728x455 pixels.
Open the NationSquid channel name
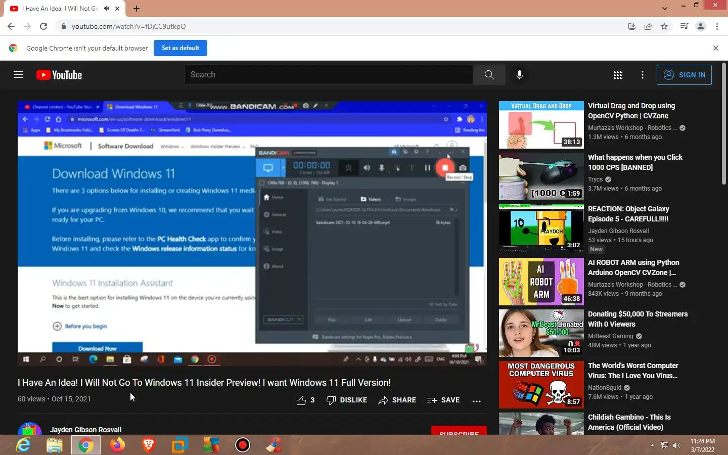click(x=605, y=388)
